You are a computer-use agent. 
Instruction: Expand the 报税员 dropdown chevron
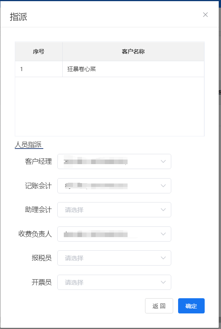163,258
